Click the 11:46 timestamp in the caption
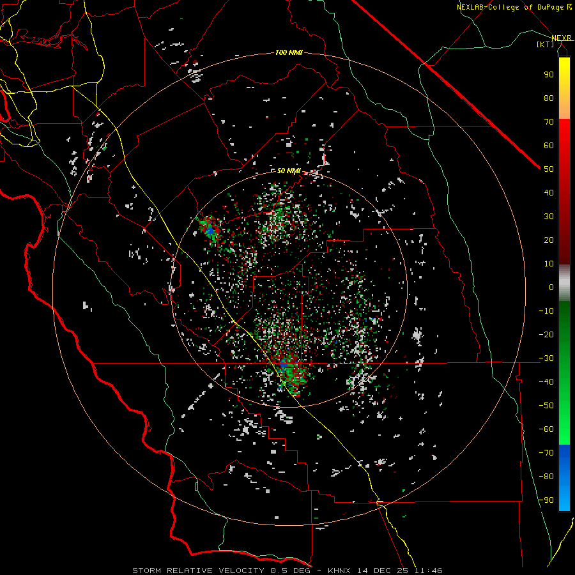This screenshot has width=575, height=575. point(429,571)
